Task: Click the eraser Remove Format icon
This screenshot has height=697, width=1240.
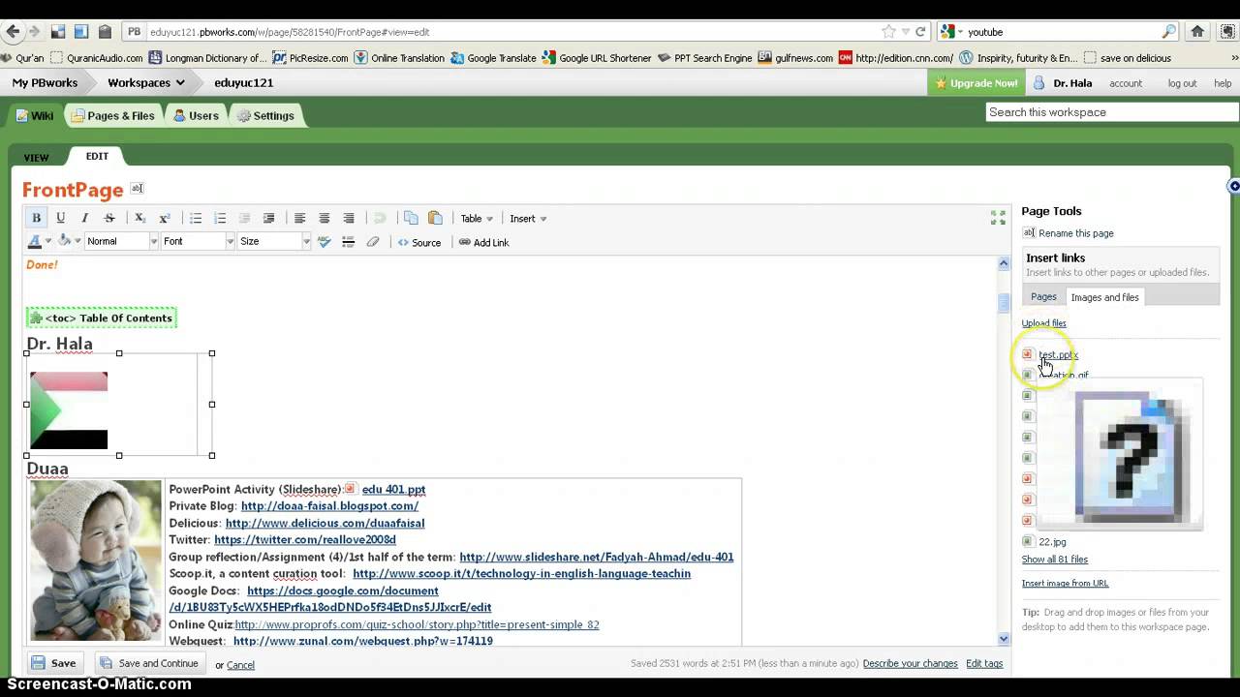Action: (x=373, y=242)
